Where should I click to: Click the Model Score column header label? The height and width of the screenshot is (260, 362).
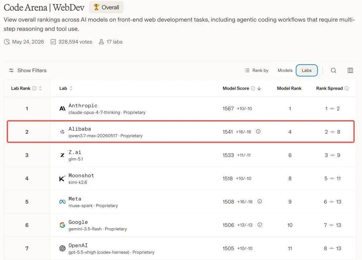coord(236,88)
